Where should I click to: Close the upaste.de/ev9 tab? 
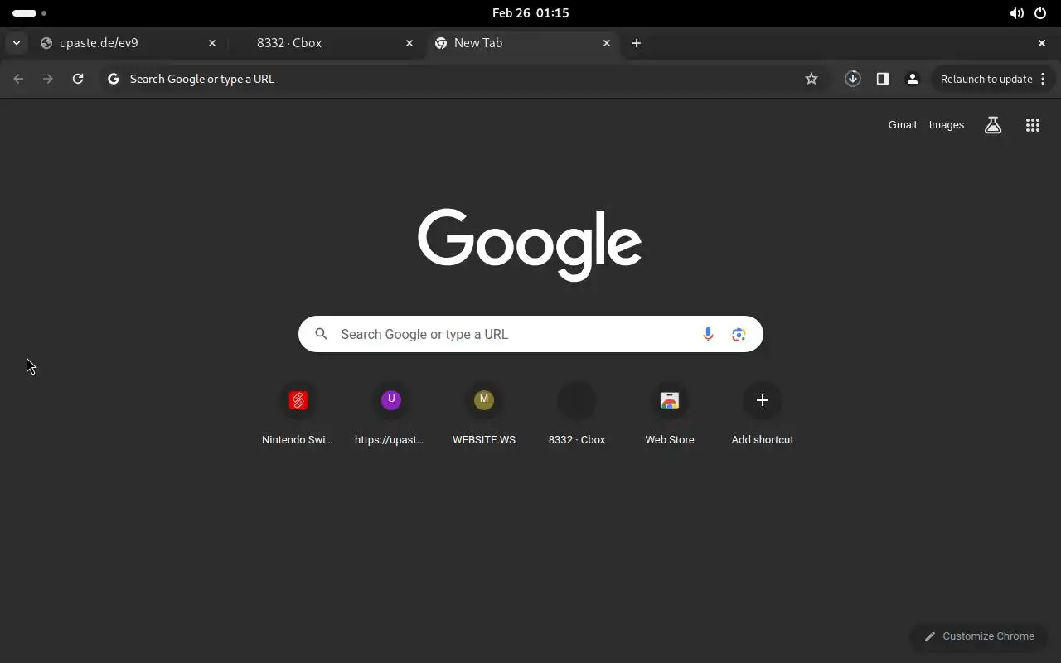(x=212, y=43)
